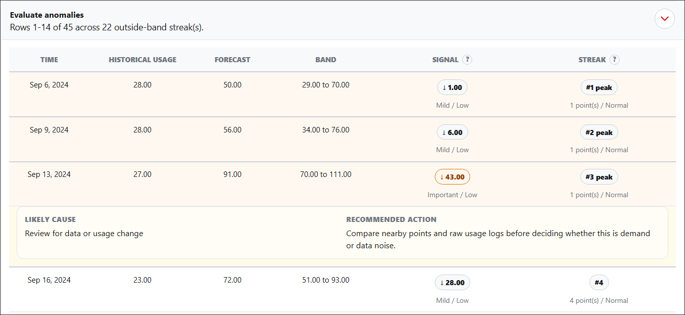Collapse the expanded Sep 13, 2024 row

click(342, 184)
